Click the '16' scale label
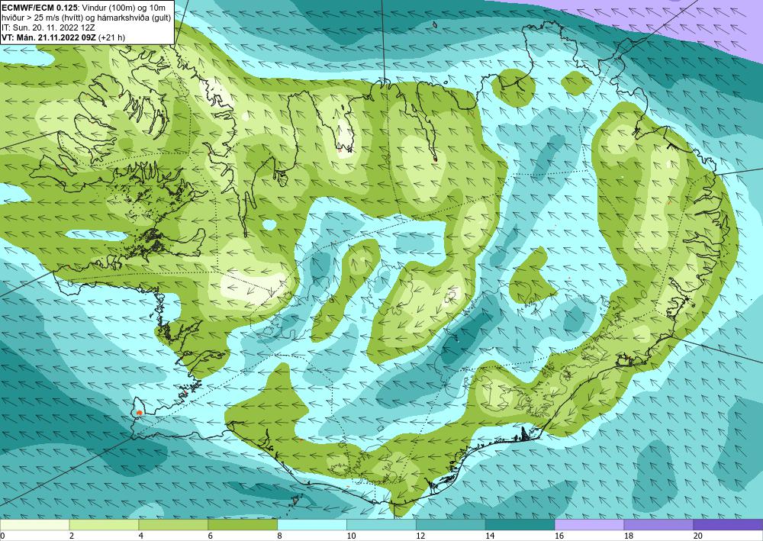 coord(559,536)
